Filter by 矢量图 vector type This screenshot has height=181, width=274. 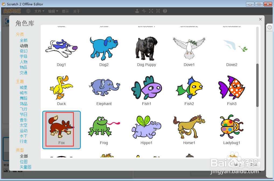tap(26, 167)
